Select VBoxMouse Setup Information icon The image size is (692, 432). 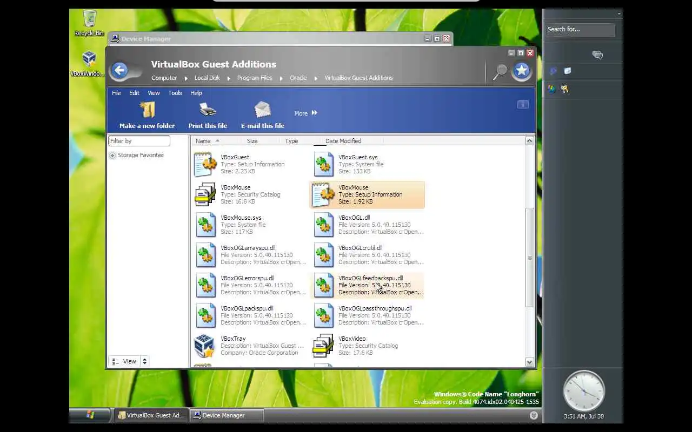coord(323,194)
